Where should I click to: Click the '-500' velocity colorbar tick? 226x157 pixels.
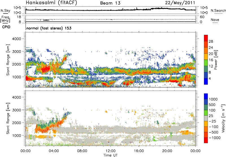click(x=213, y=132)
